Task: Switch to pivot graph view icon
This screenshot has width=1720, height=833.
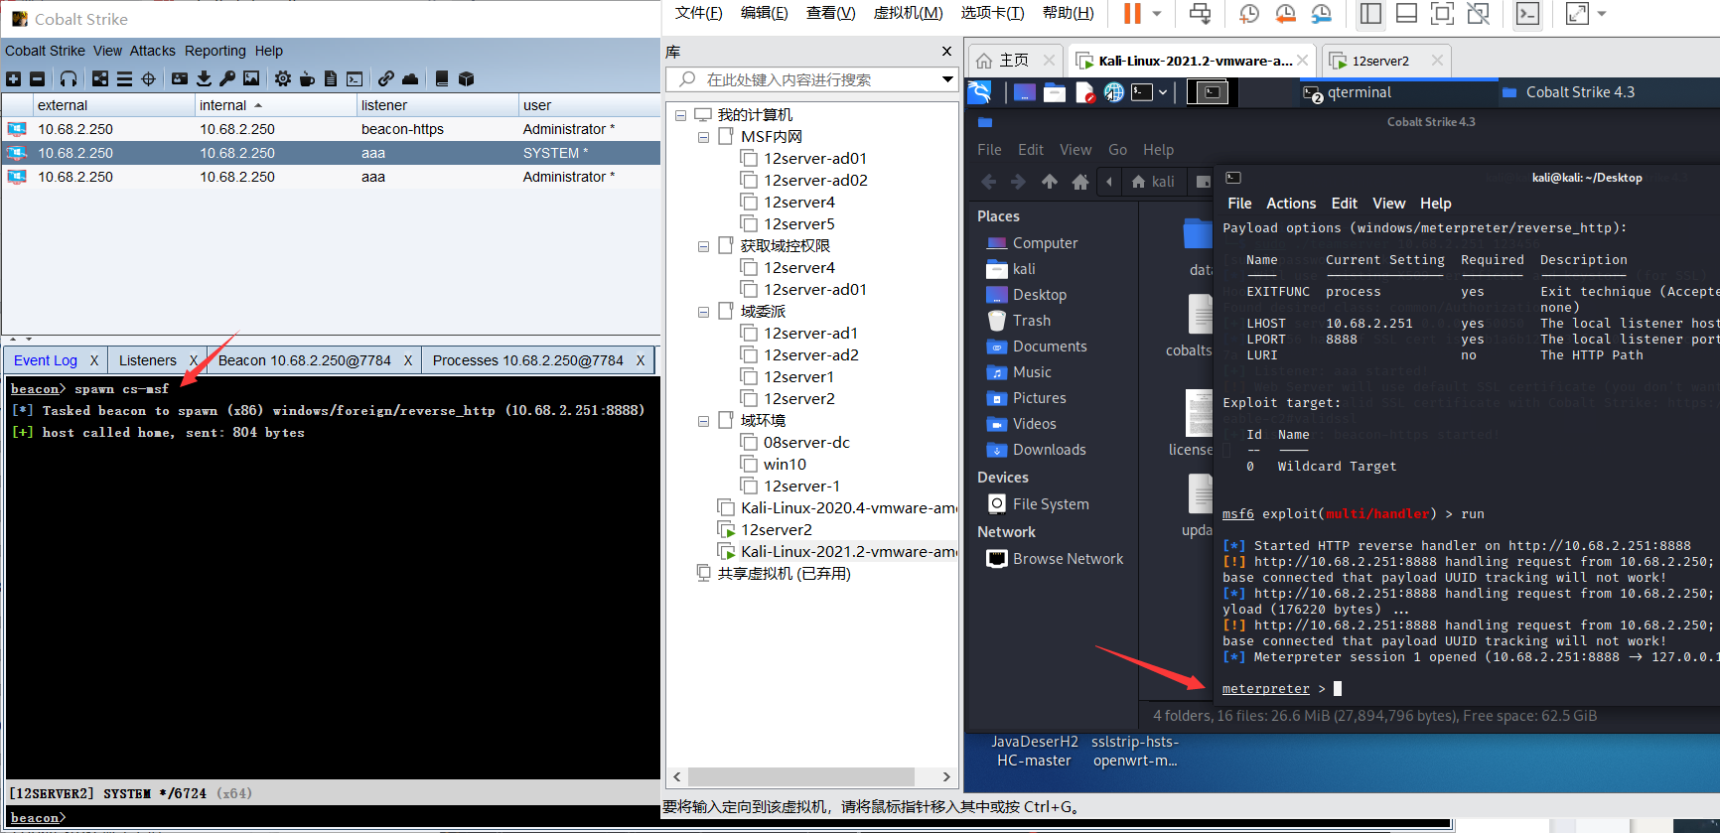Action: [100, 78]
